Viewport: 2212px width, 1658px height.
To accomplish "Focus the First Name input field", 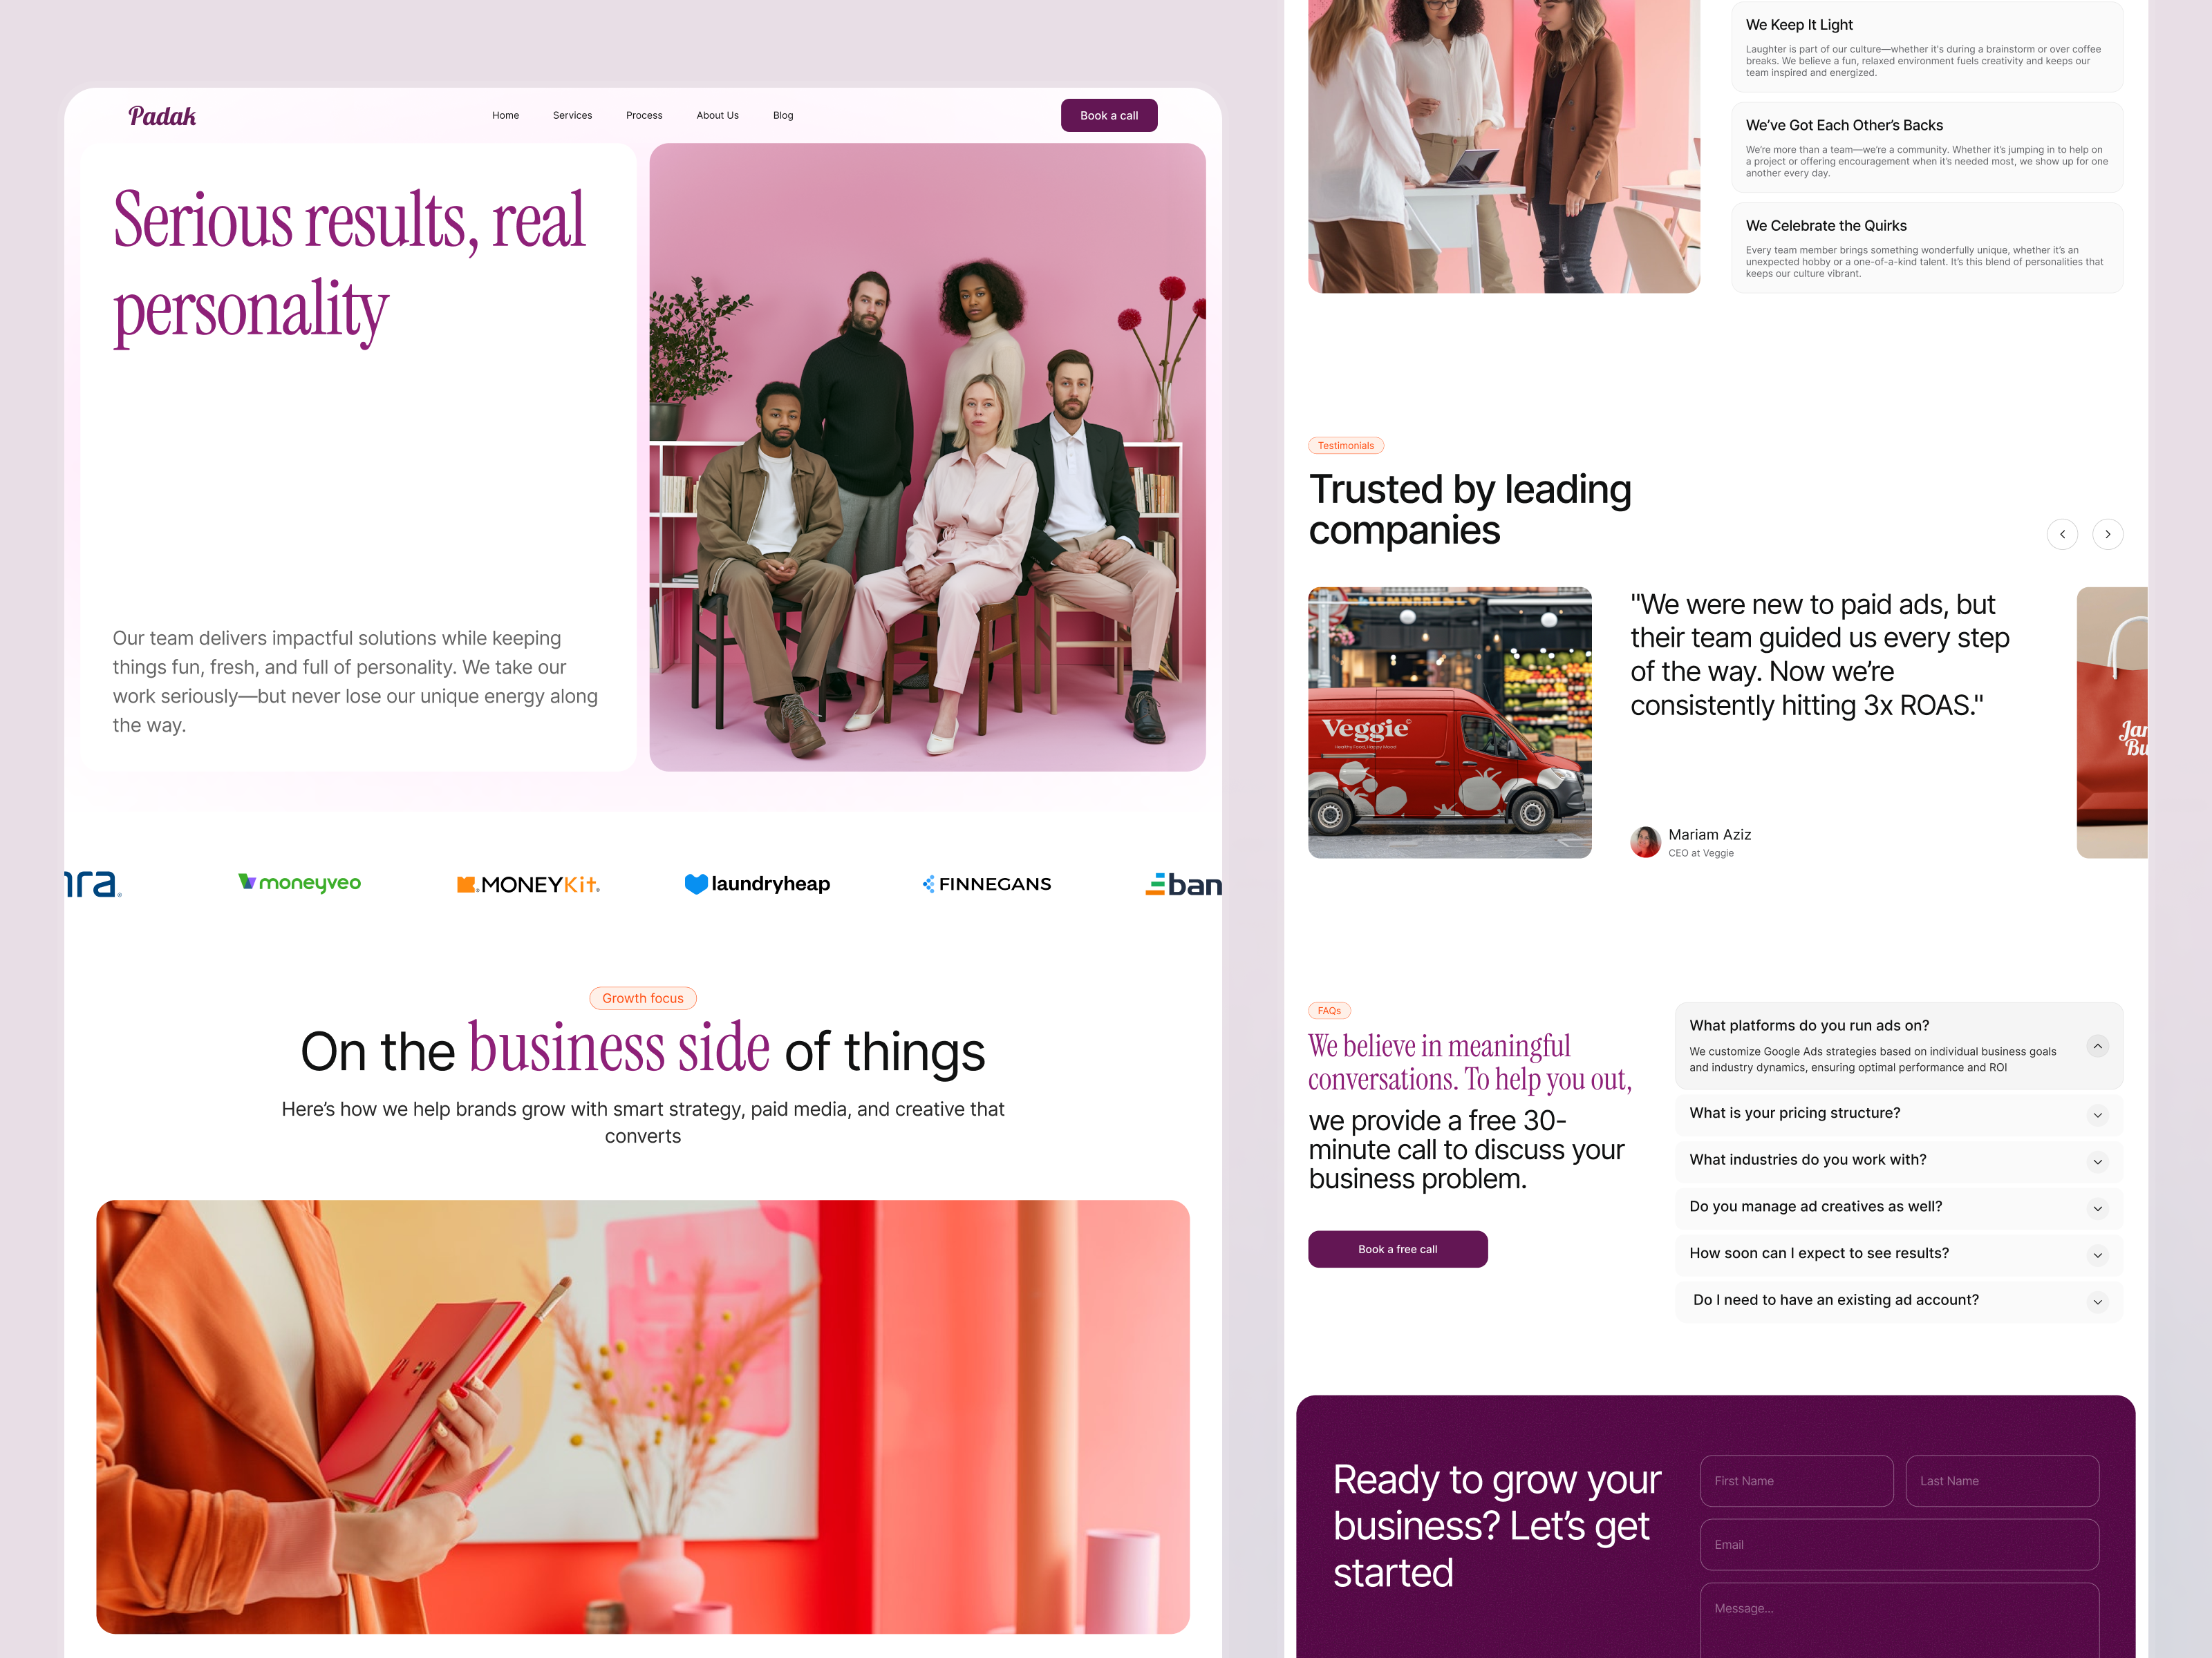I will 1796,1481.
